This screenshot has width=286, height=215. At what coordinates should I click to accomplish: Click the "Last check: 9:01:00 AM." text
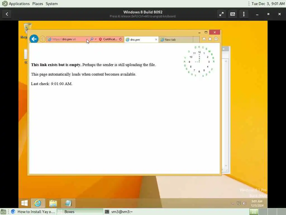[x=52, y=84]
